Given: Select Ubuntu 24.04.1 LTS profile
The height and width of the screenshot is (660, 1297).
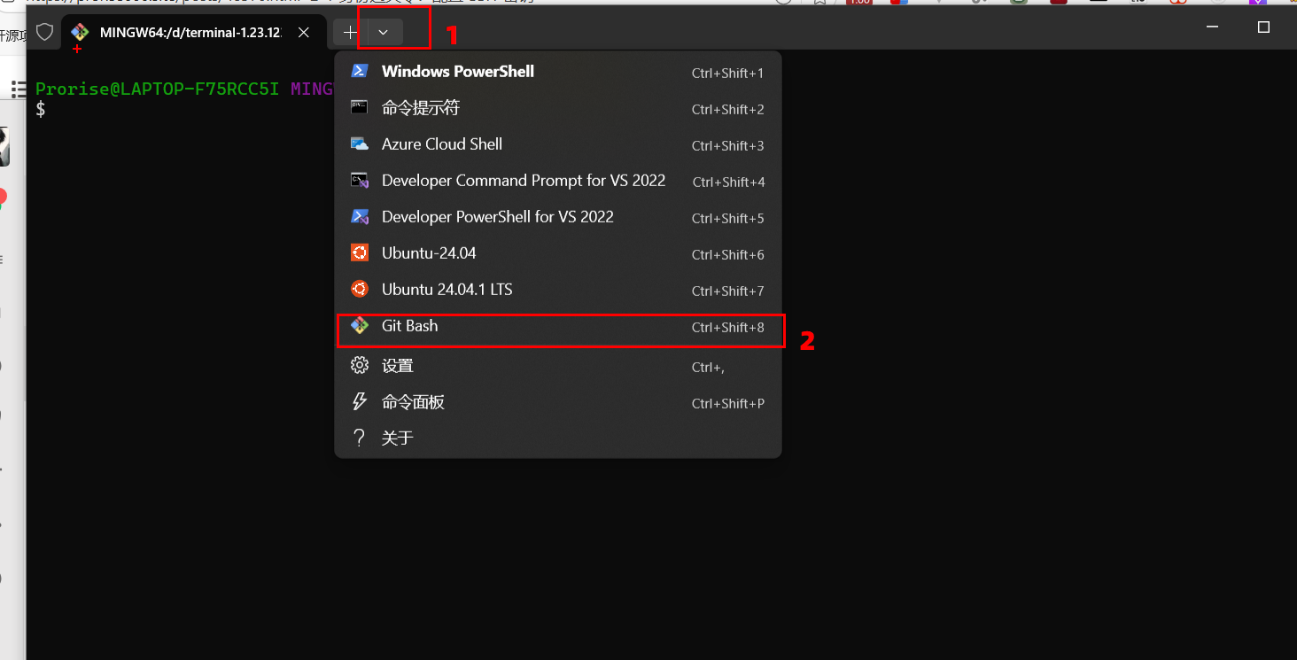Looking at the screenshot, I should 447,290.
